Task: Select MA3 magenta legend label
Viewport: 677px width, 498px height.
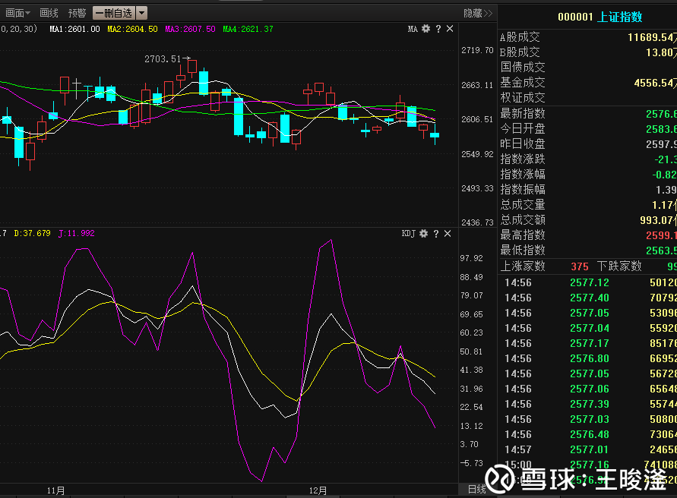Action: [190, 29]
